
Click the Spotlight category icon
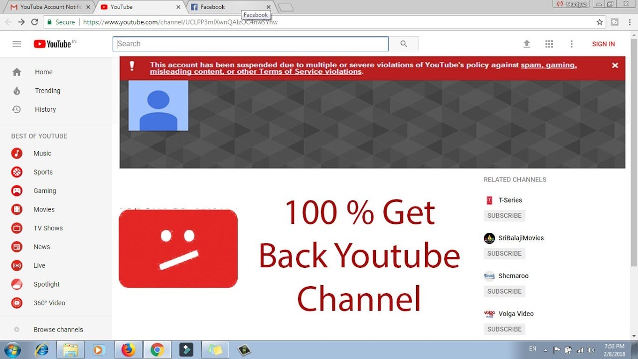pyautogui.click(x=17, y=284)
